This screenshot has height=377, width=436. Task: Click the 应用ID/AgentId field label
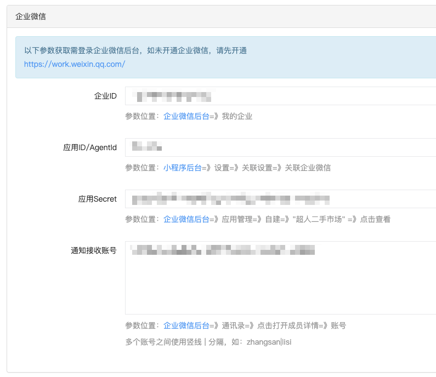click(90, 147)
